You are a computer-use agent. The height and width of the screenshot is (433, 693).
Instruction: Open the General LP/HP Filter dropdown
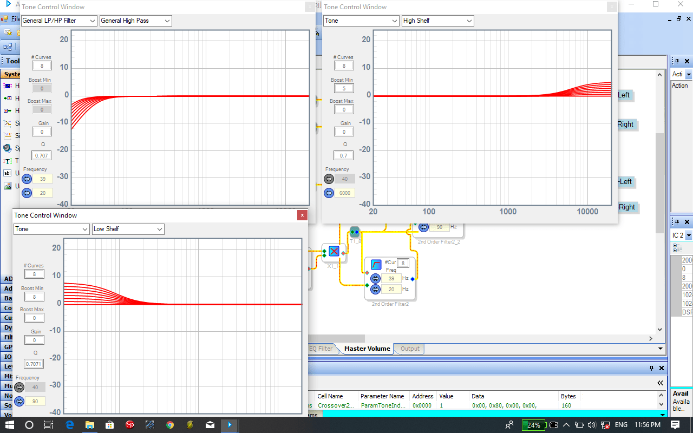pos(58,21)
